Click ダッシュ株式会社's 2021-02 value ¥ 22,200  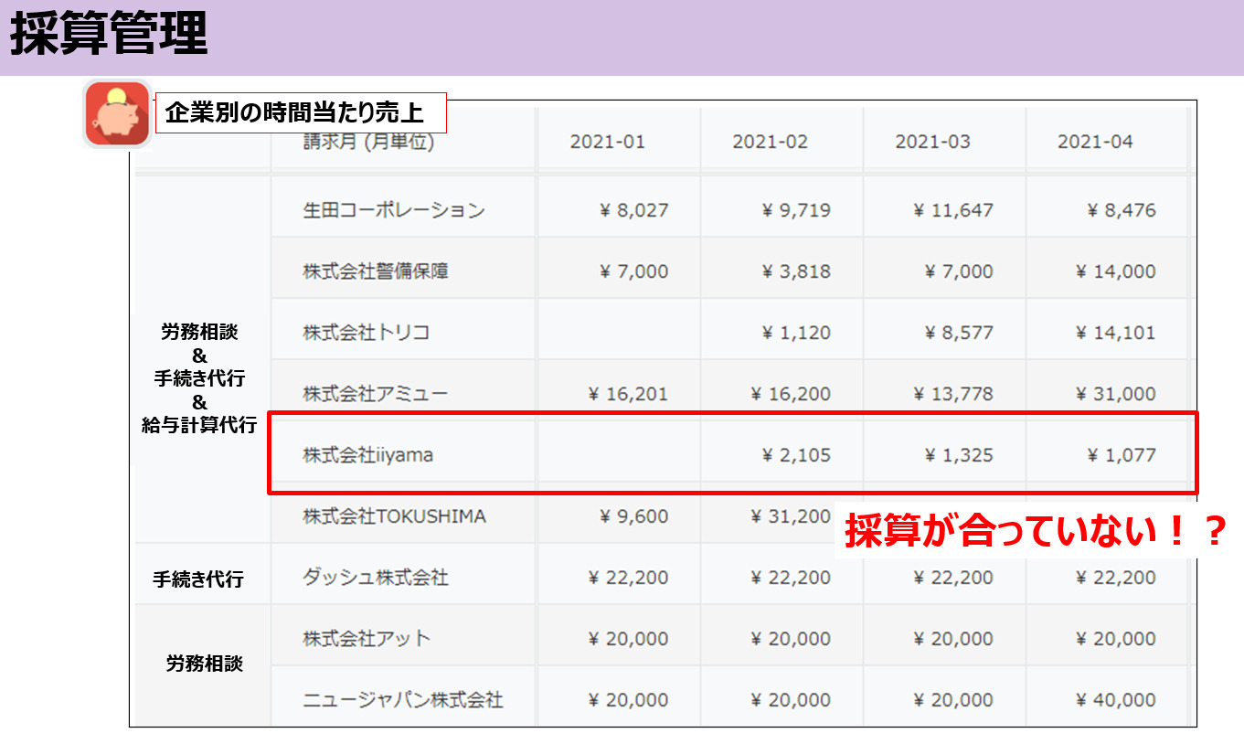tap(791, 578)
